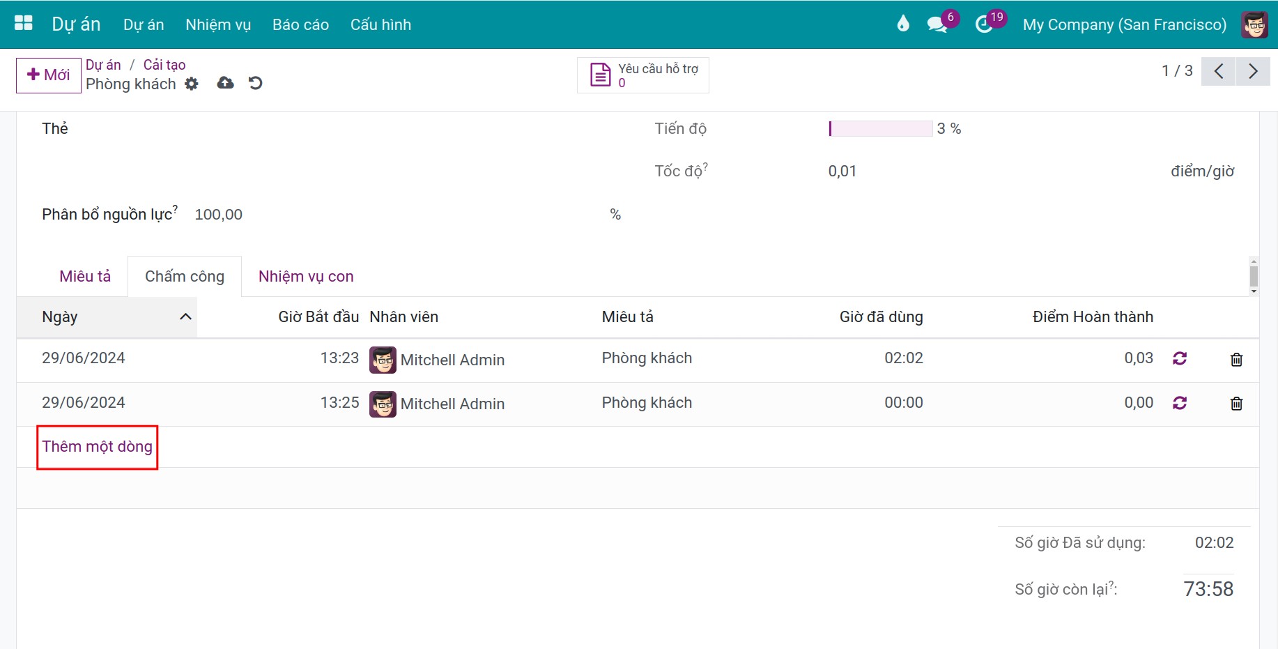Click the Giờ đã dùng column header
Screen dimensions: 1278x649
(x=881, y=316)
